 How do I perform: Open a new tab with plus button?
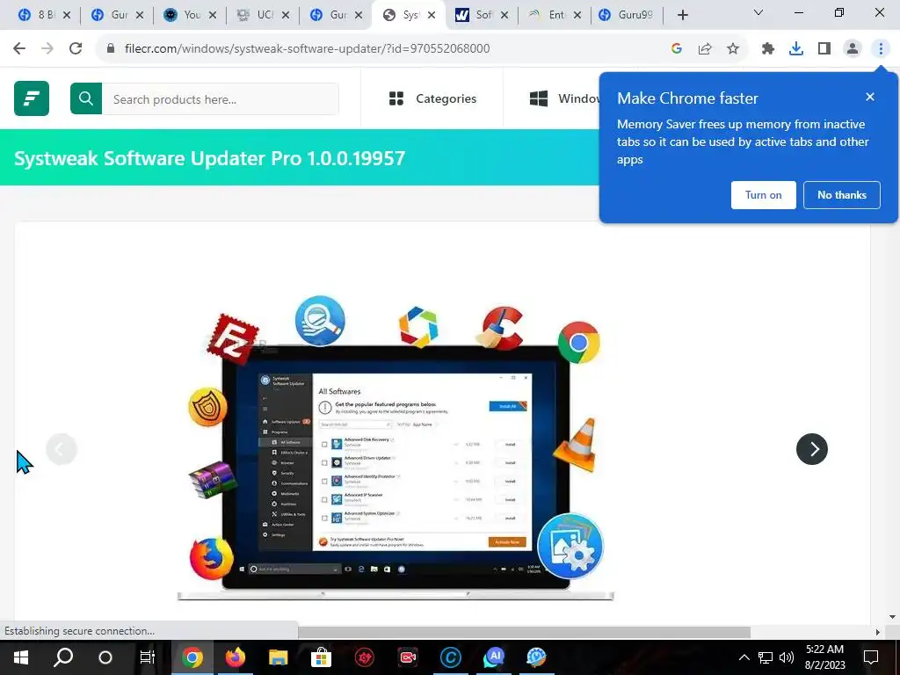coord(682,15)
